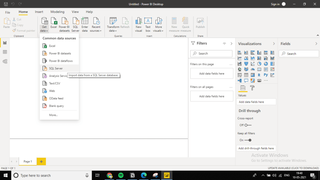Select the Python visual icon
The height and width of the screenshot is (180, 320).
coord(266,75)
